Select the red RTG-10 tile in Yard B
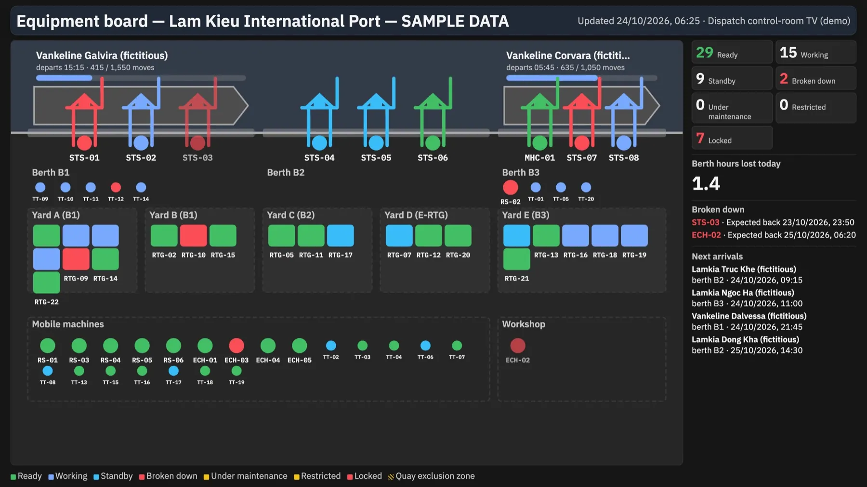The height and width of the screenshot is (487, 867). (194, 236)
